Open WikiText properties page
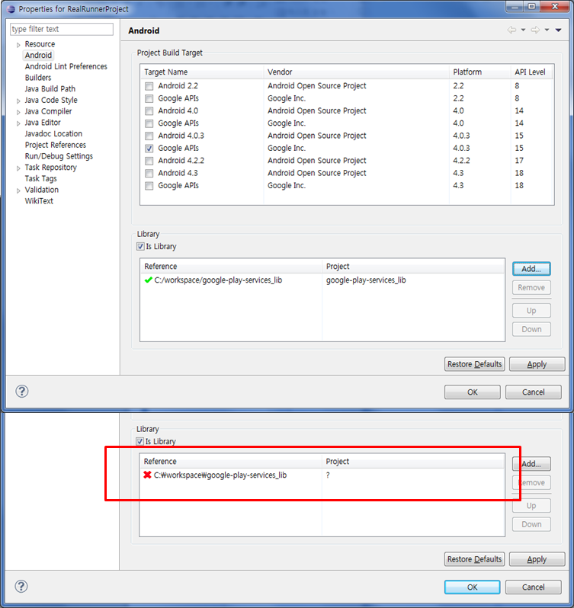Image resolution: width=574 pixels, height=608 pixels. [39, 201]
